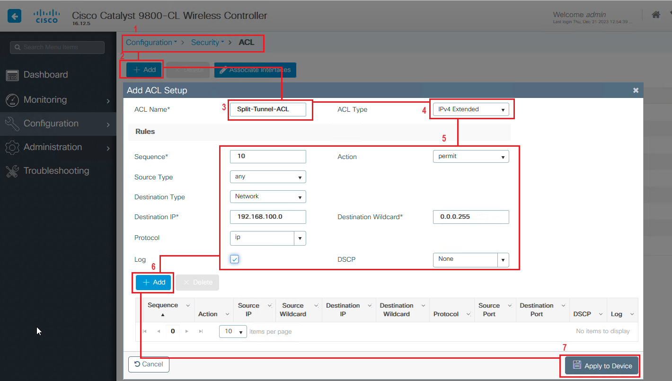The height and width of the screenshot is (381, 672).
Task: Open DSCP column filter chevron
Action: [601, 314]
